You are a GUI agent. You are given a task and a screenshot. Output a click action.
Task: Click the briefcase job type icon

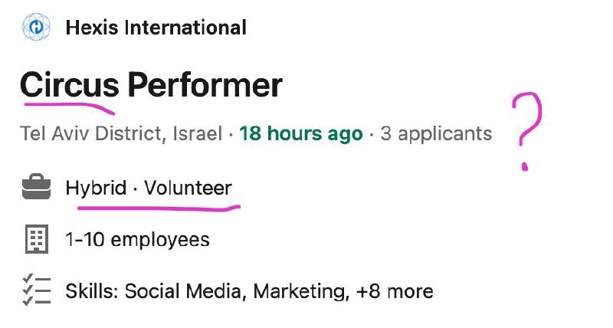pyautogui.click(x=36, y=187)
